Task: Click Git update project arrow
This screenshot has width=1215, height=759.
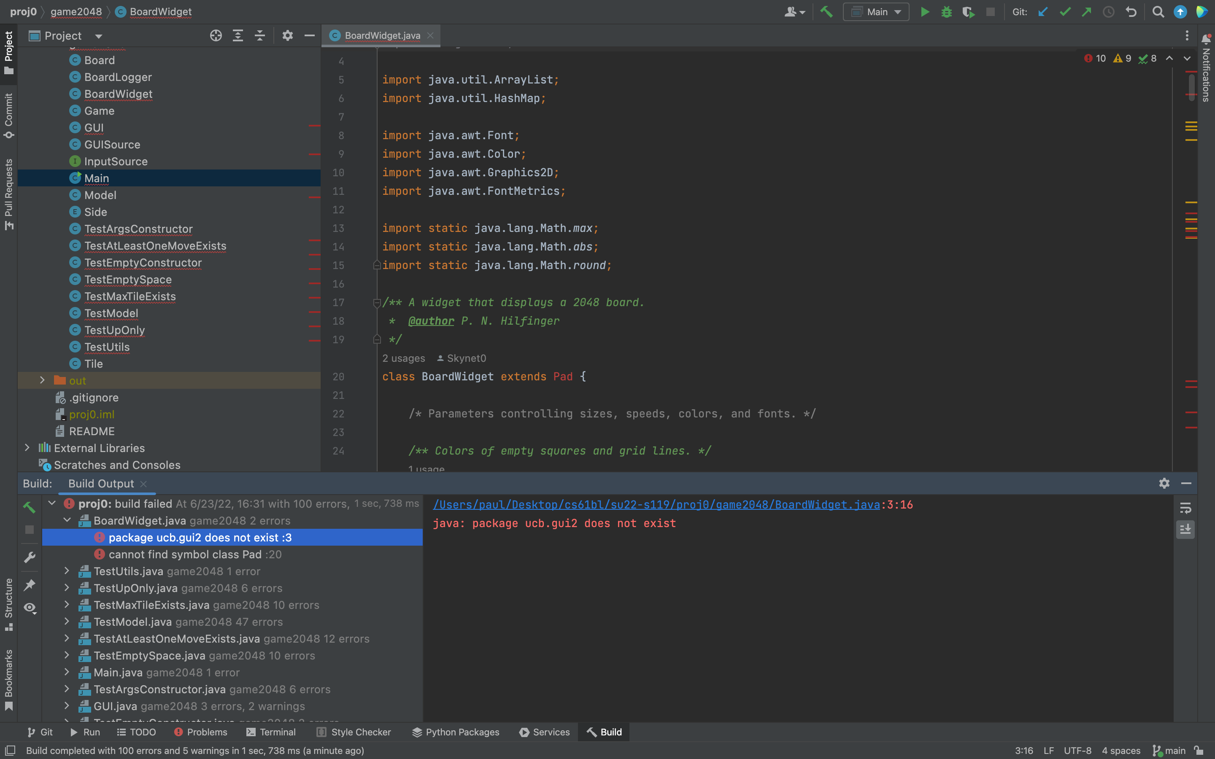Action: click(x=1043, y=11)
